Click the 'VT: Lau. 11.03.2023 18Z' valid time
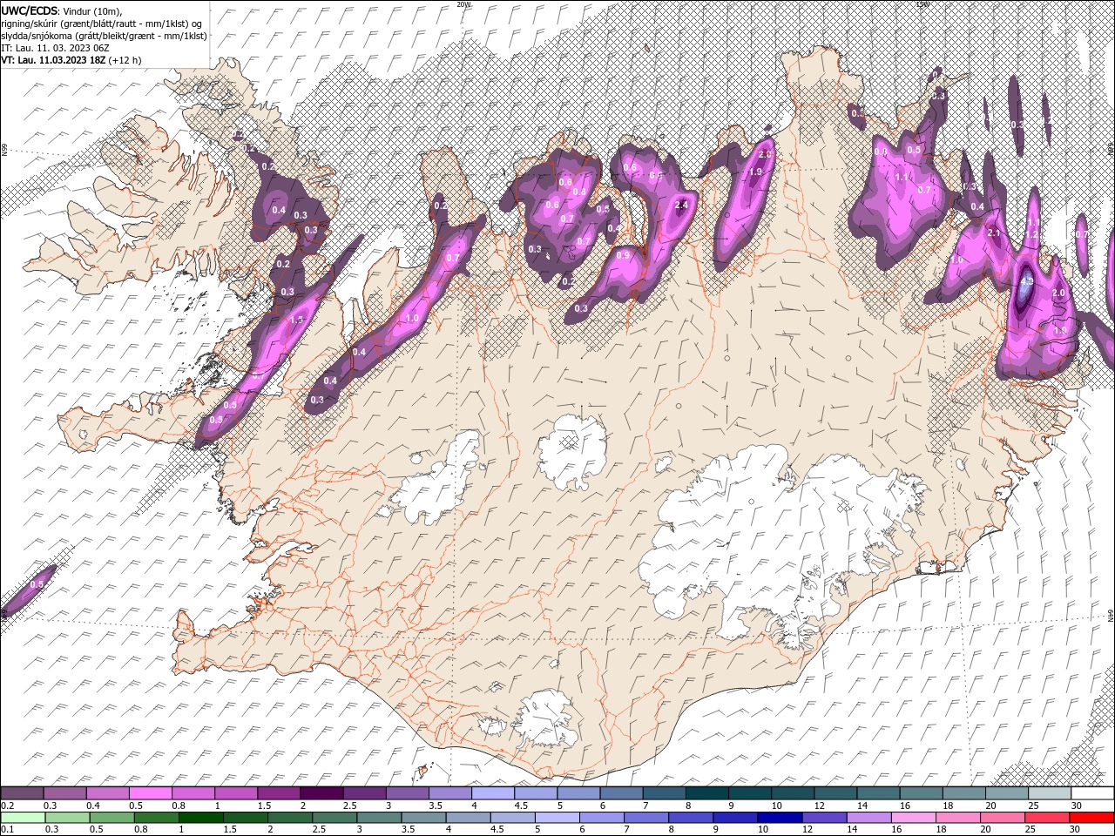Screen dimensions: 1115x836 coord(52,60)
